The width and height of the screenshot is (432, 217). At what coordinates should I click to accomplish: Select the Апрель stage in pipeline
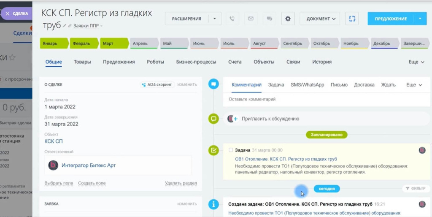tap(143, 43)
